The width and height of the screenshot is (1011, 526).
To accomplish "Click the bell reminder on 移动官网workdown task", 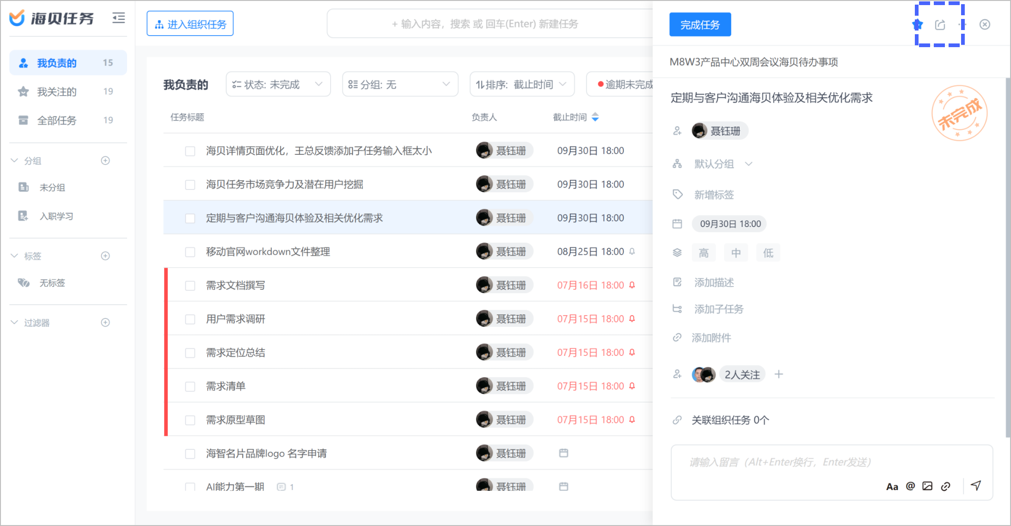I will (x=632, y=251).
